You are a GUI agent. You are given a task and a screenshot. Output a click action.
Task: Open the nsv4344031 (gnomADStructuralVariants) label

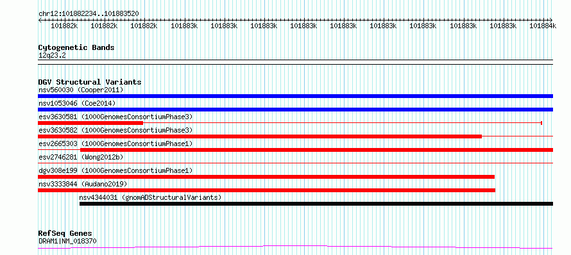tap(150, 197)
